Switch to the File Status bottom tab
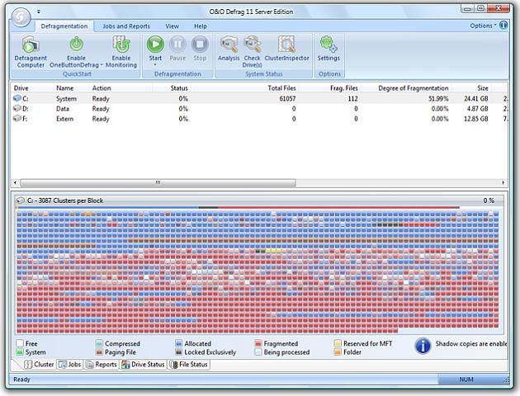The height and width of the screenshot is (396, 520). [189, 365]
